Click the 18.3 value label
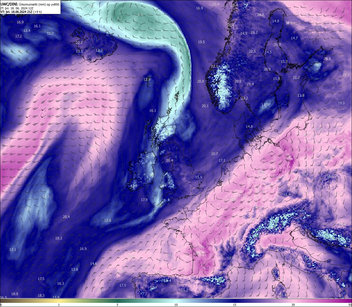Viewport: 352px width, 307px height. [x=41, y=296]
